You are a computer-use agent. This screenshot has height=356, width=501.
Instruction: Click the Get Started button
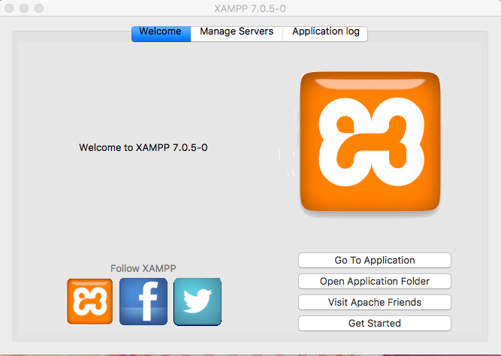pyautogui.click(x=375, y=324)
